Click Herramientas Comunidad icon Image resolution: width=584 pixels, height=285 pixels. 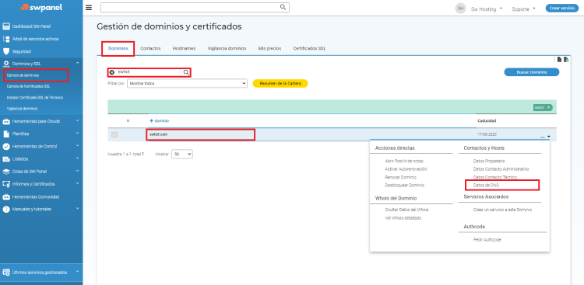6,196
